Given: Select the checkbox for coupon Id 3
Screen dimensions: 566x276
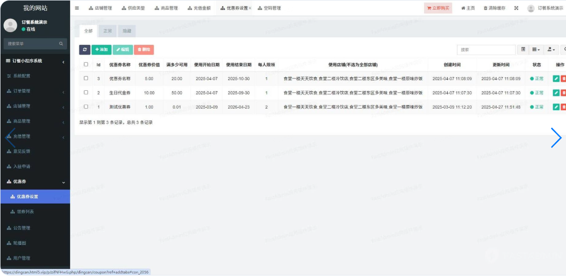Looking at the screenshot, I should tap(86, 79).
